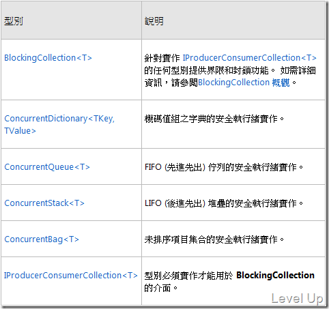The width and height of the screenshot is (329, 309).
Task: Select the 未排序項目集合 description text
Action: click(214, 239)
